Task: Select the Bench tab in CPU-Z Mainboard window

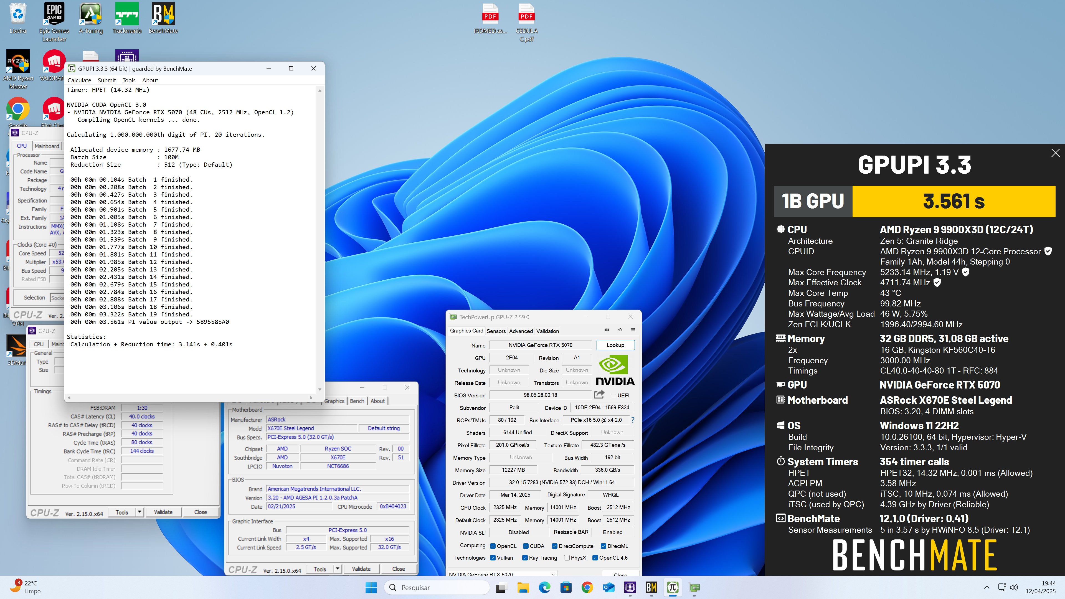Action: pyautogui.click(x=357, y=401)
